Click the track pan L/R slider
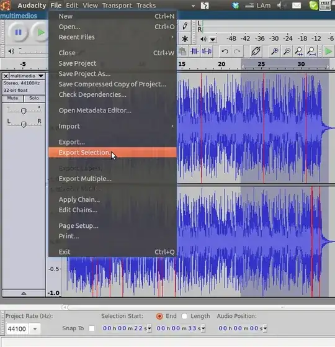Viewport: 335px width, 347px height. (x=24, y=125)
